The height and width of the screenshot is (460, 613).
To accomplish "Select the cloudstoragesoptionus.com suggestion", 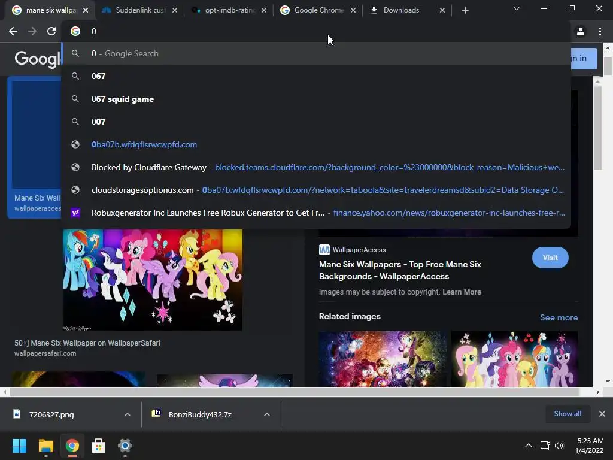I will (x=316, y=190).
